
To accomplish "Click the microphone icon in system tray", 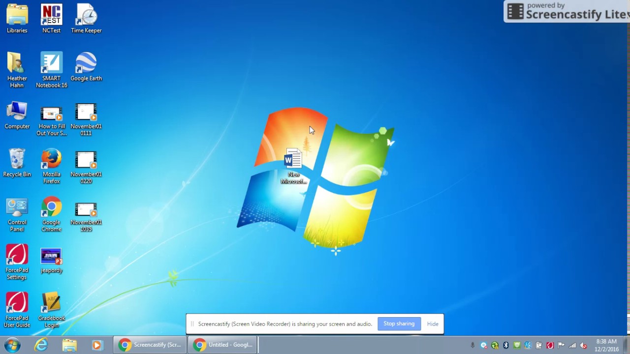I will [472, 345].
